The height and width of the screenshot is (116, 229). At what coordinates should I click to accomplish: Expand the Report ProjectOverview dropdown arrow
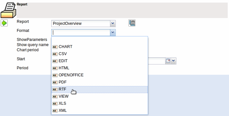coord(113,24)
